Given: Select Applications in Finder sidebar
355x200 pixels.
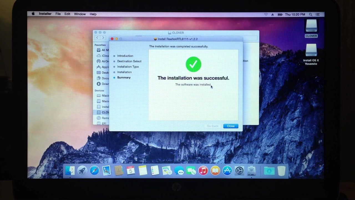Looking at the screenshot, I should [103, 67].
